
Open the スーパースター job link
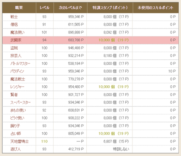point(20,102)
